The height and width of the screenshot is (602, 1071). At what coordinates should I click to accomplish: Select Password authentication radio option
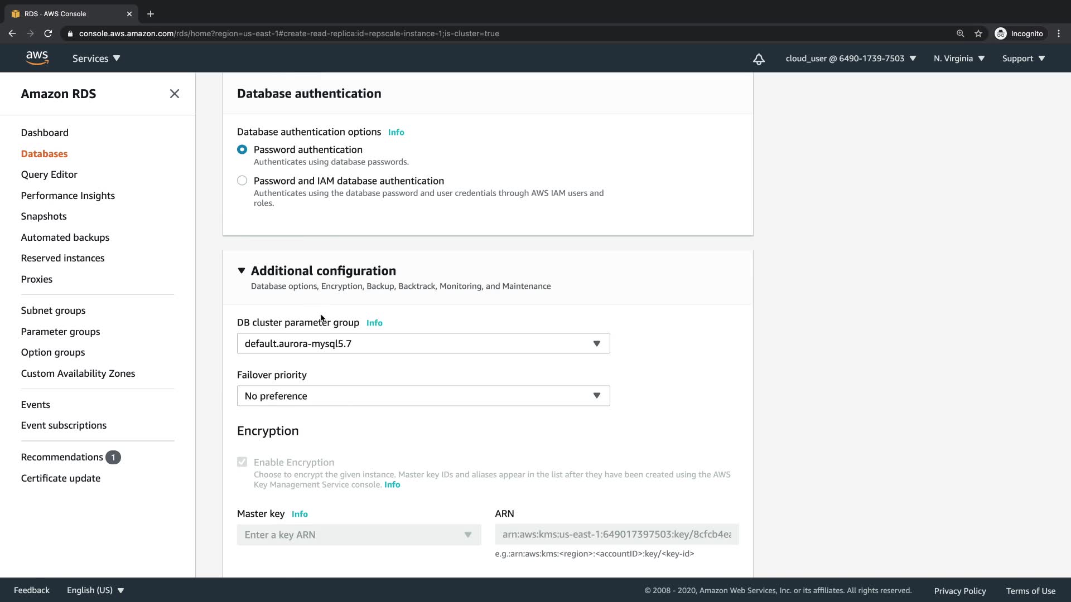[242, 149]
